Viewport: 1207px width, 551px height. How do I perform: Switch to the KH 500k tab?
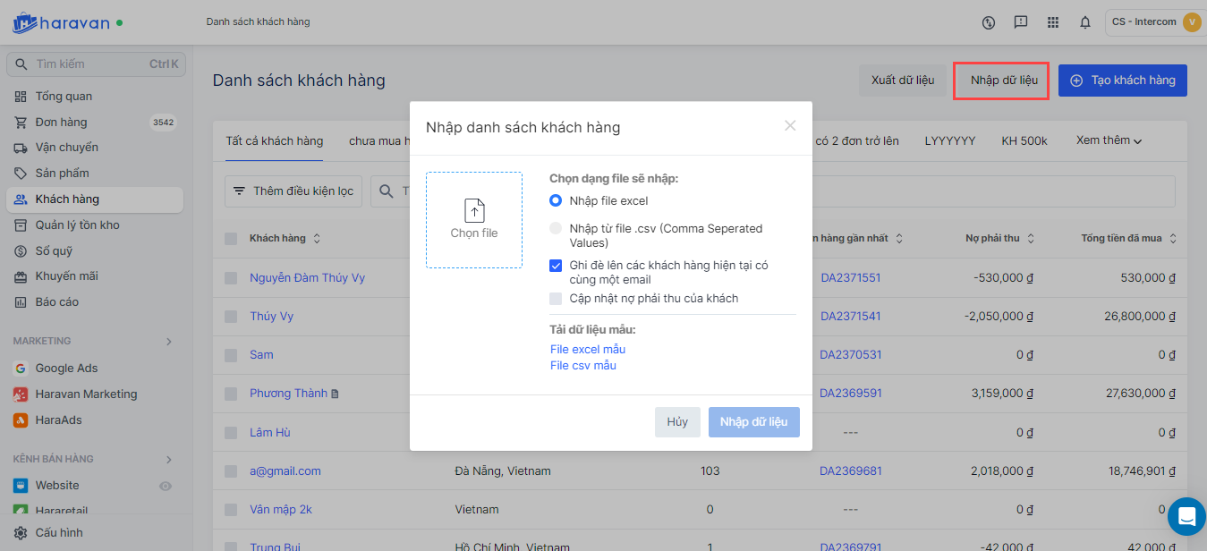coord(1024,140)
